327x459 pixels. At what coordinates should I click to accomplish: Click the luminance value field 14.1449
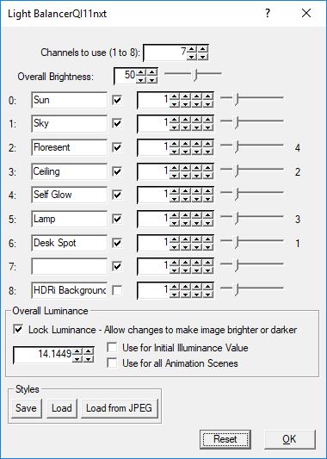click(x=43, y=355)
